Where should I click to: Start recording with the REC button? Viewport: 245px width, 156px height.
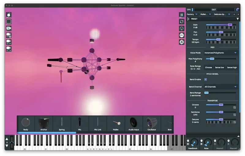pos(182,35)
